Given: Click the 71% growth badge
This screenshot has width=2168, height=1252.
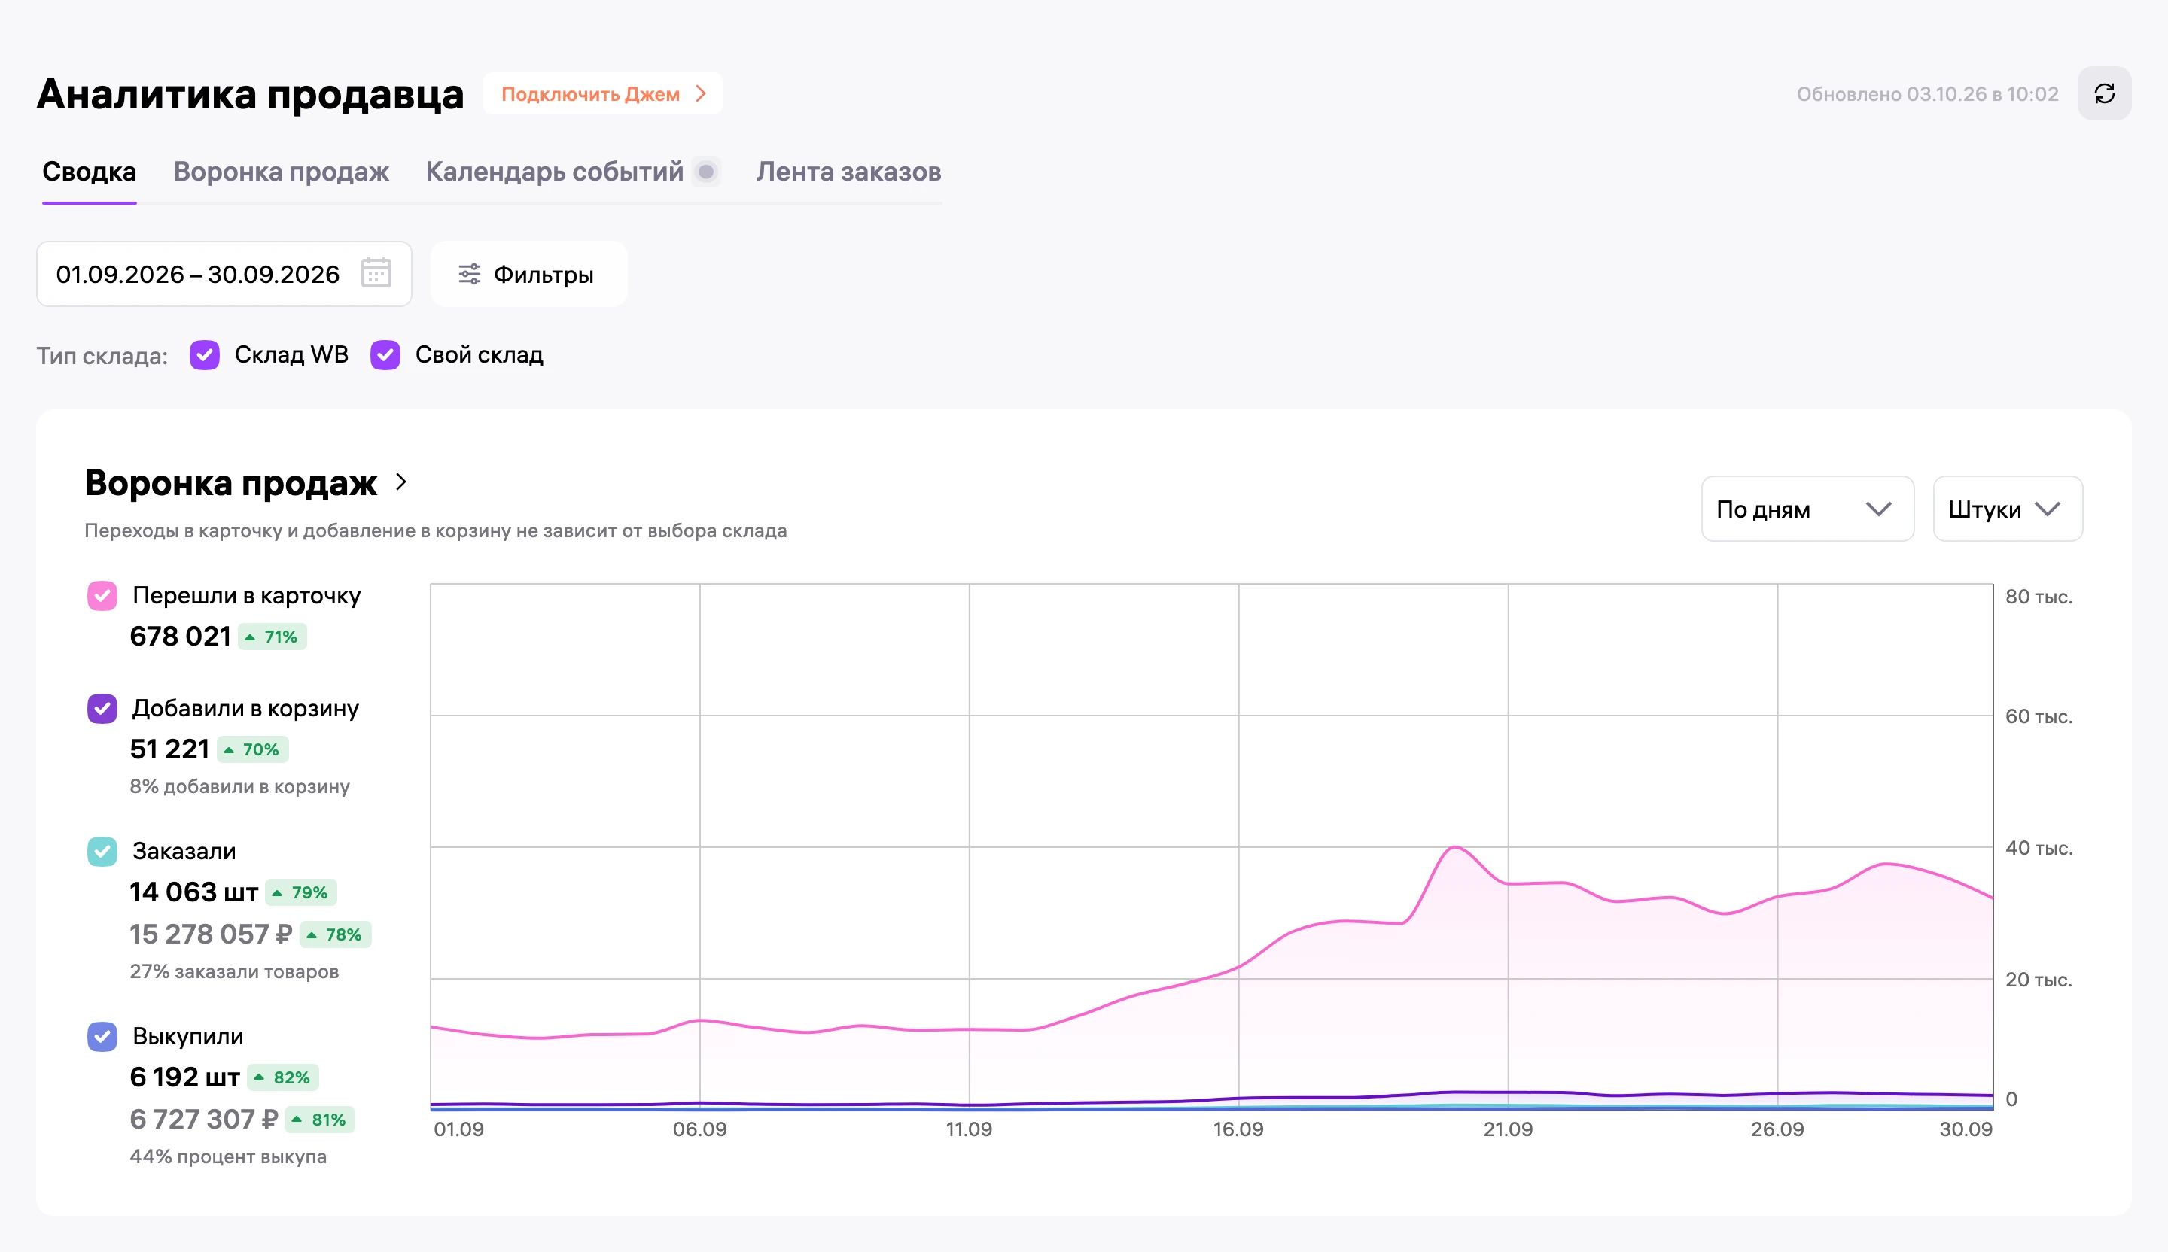Looking at the screenshot, I should [272, 637].
